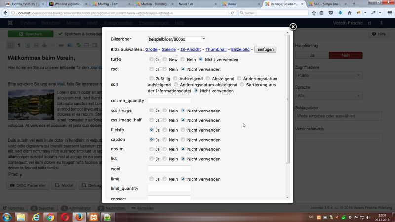Select Nein for root
The height and width of the screenshot is (222, 395).
point(164,69)
